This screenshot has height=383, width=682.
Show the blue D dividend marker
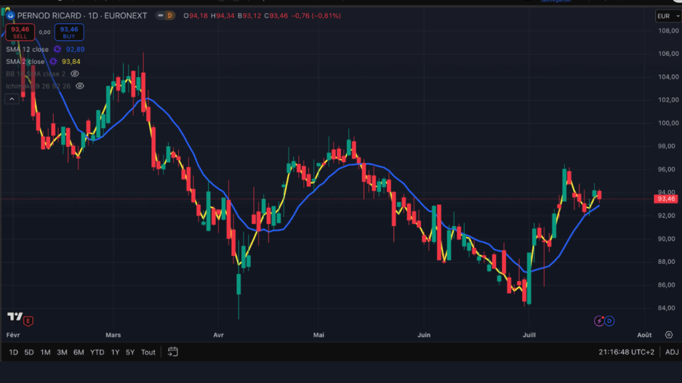tap(609, 321)
